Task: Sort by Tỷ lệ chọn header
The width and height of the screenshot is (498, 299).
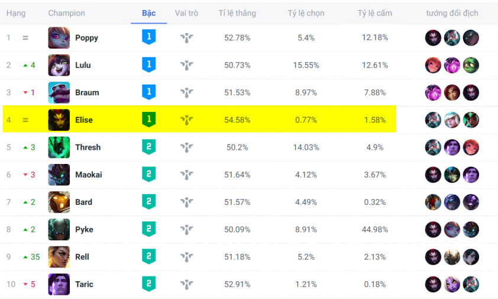Action: [x=306, y=13]
